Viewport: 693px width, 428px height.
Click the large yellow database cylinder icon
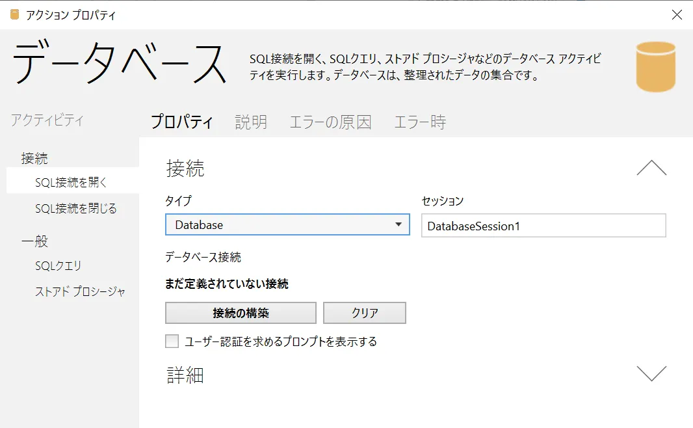655,67
